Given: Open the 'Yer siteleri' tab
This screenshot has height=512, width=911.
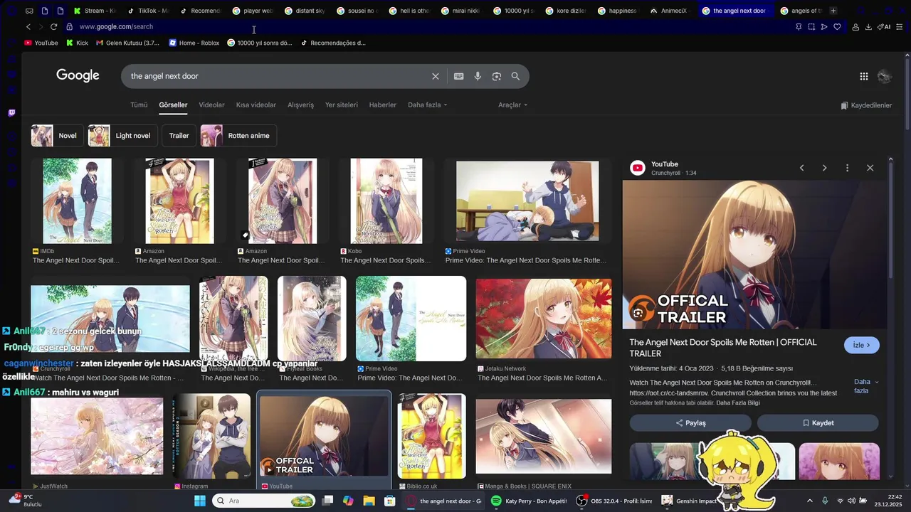Looking at the screenshot, I should coord(342,105).
